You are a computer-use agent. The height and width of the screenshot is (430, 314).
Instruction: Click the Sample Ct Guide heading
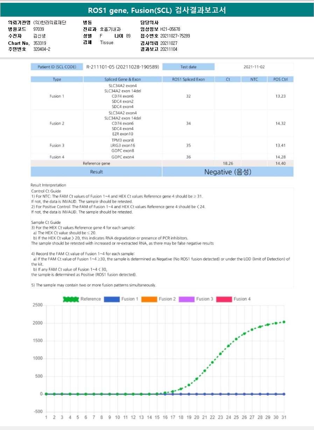tap(46, 223)
